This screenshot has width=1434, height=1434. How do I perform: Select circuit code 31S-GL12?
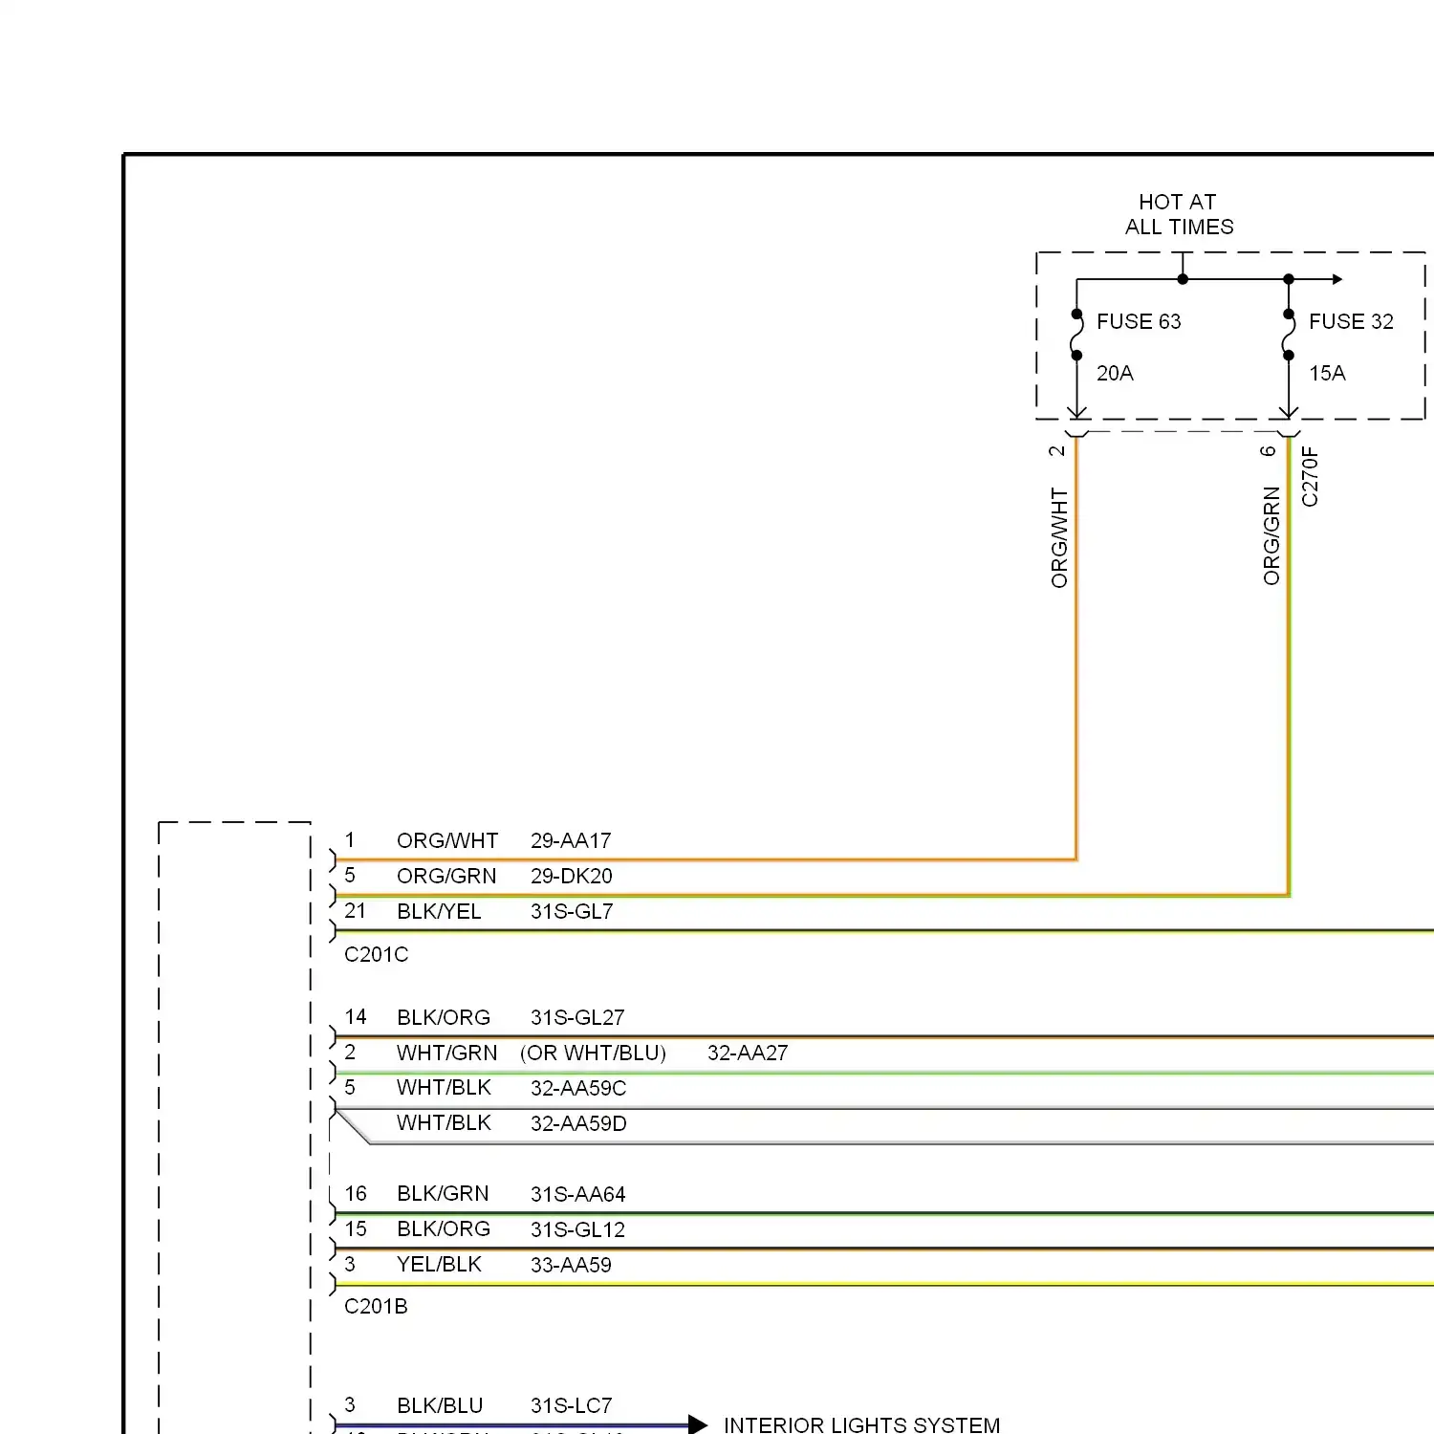pyautogui.click(x=577, y=1229)
